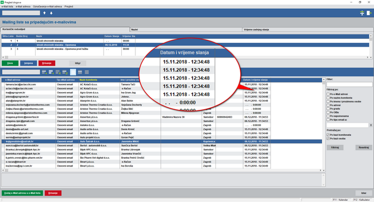374x202 pixels.
Task: Click the search field in lower toolbar
Action: 21,72
